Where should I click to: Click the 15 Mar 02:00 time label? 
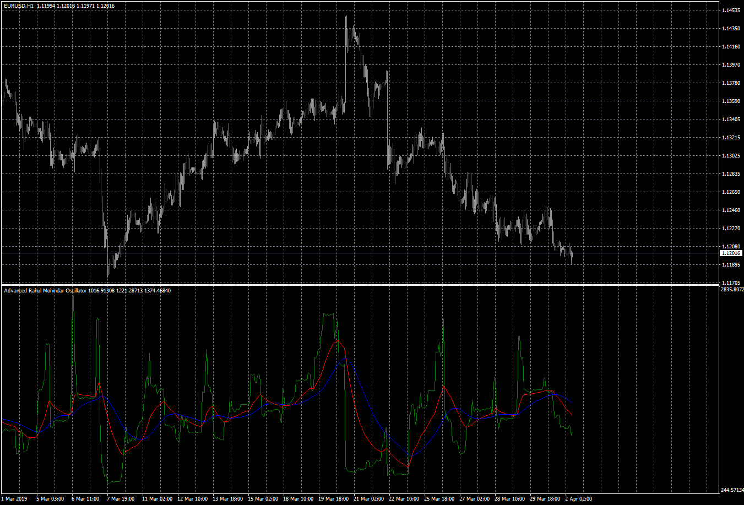click(263, 499)
